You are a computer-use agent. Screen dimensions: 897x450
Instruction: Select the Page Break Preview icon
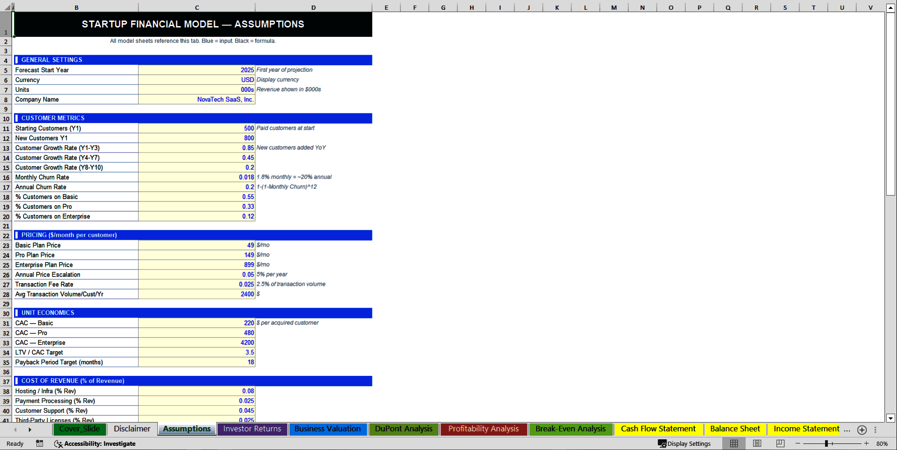[779, 443]
